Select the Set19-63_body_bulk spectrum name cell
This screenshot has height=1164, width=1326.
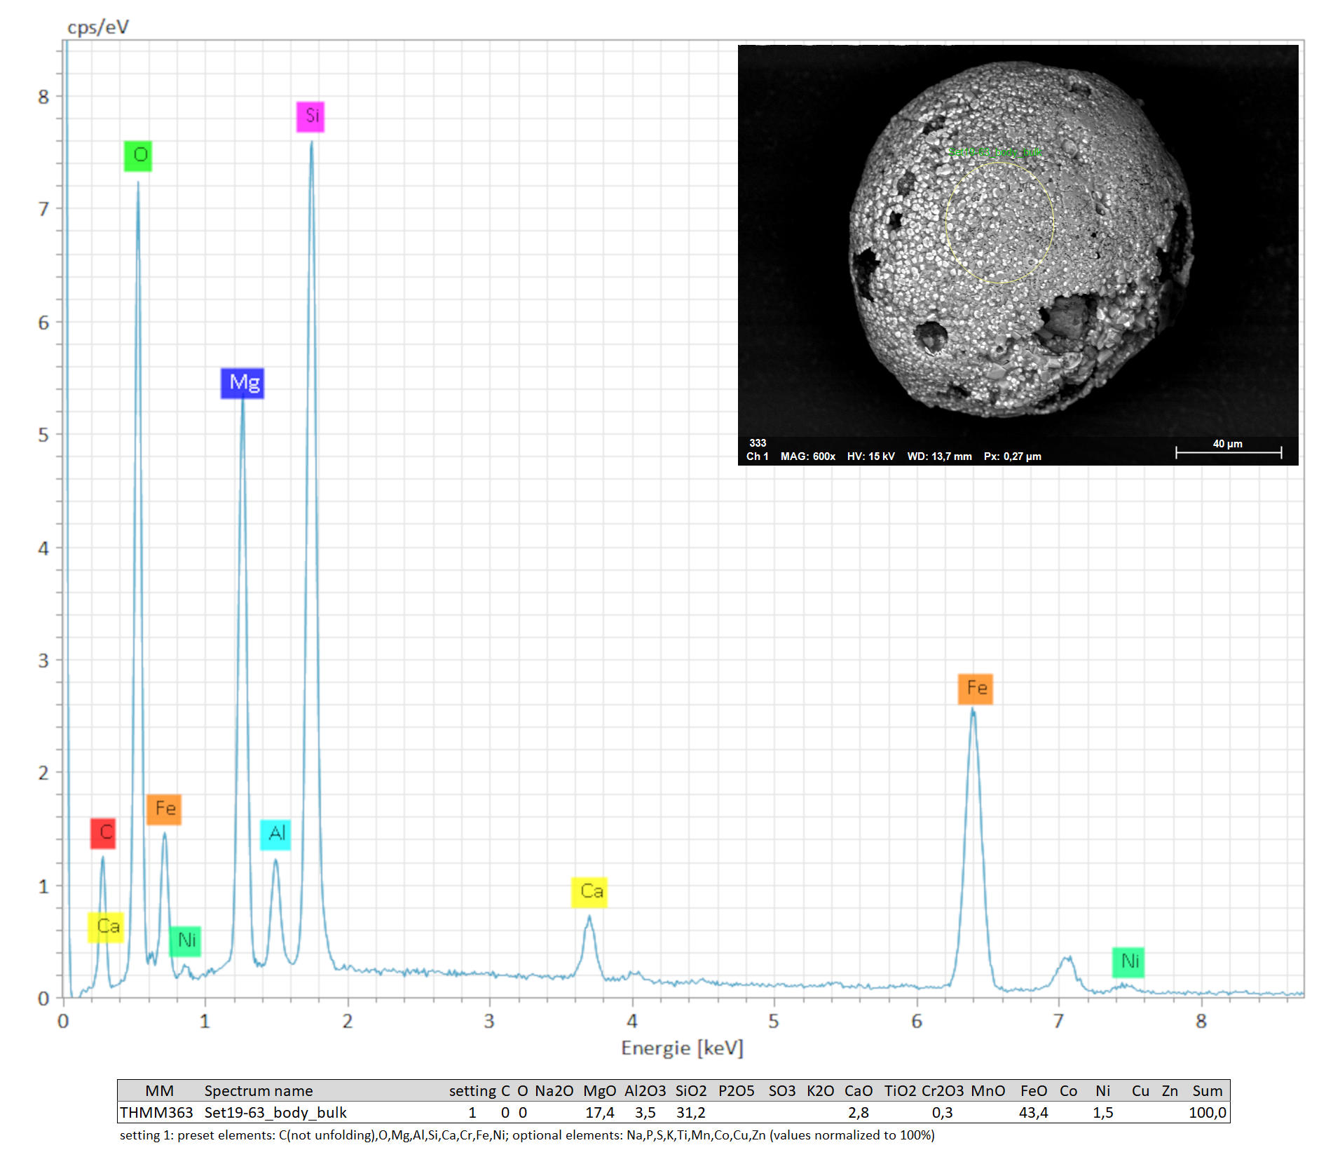(275, 1113)
